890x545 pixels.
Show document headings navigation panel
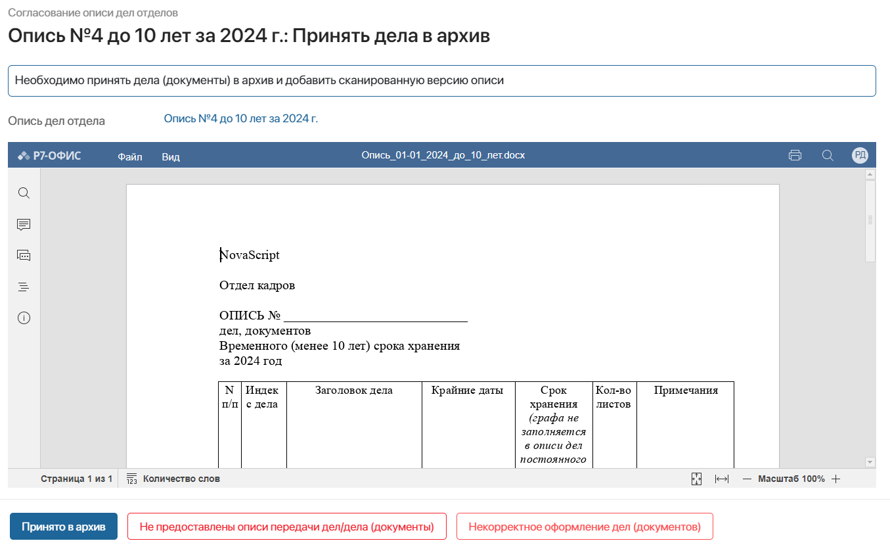pyautogui.click(x=24, y=287)
